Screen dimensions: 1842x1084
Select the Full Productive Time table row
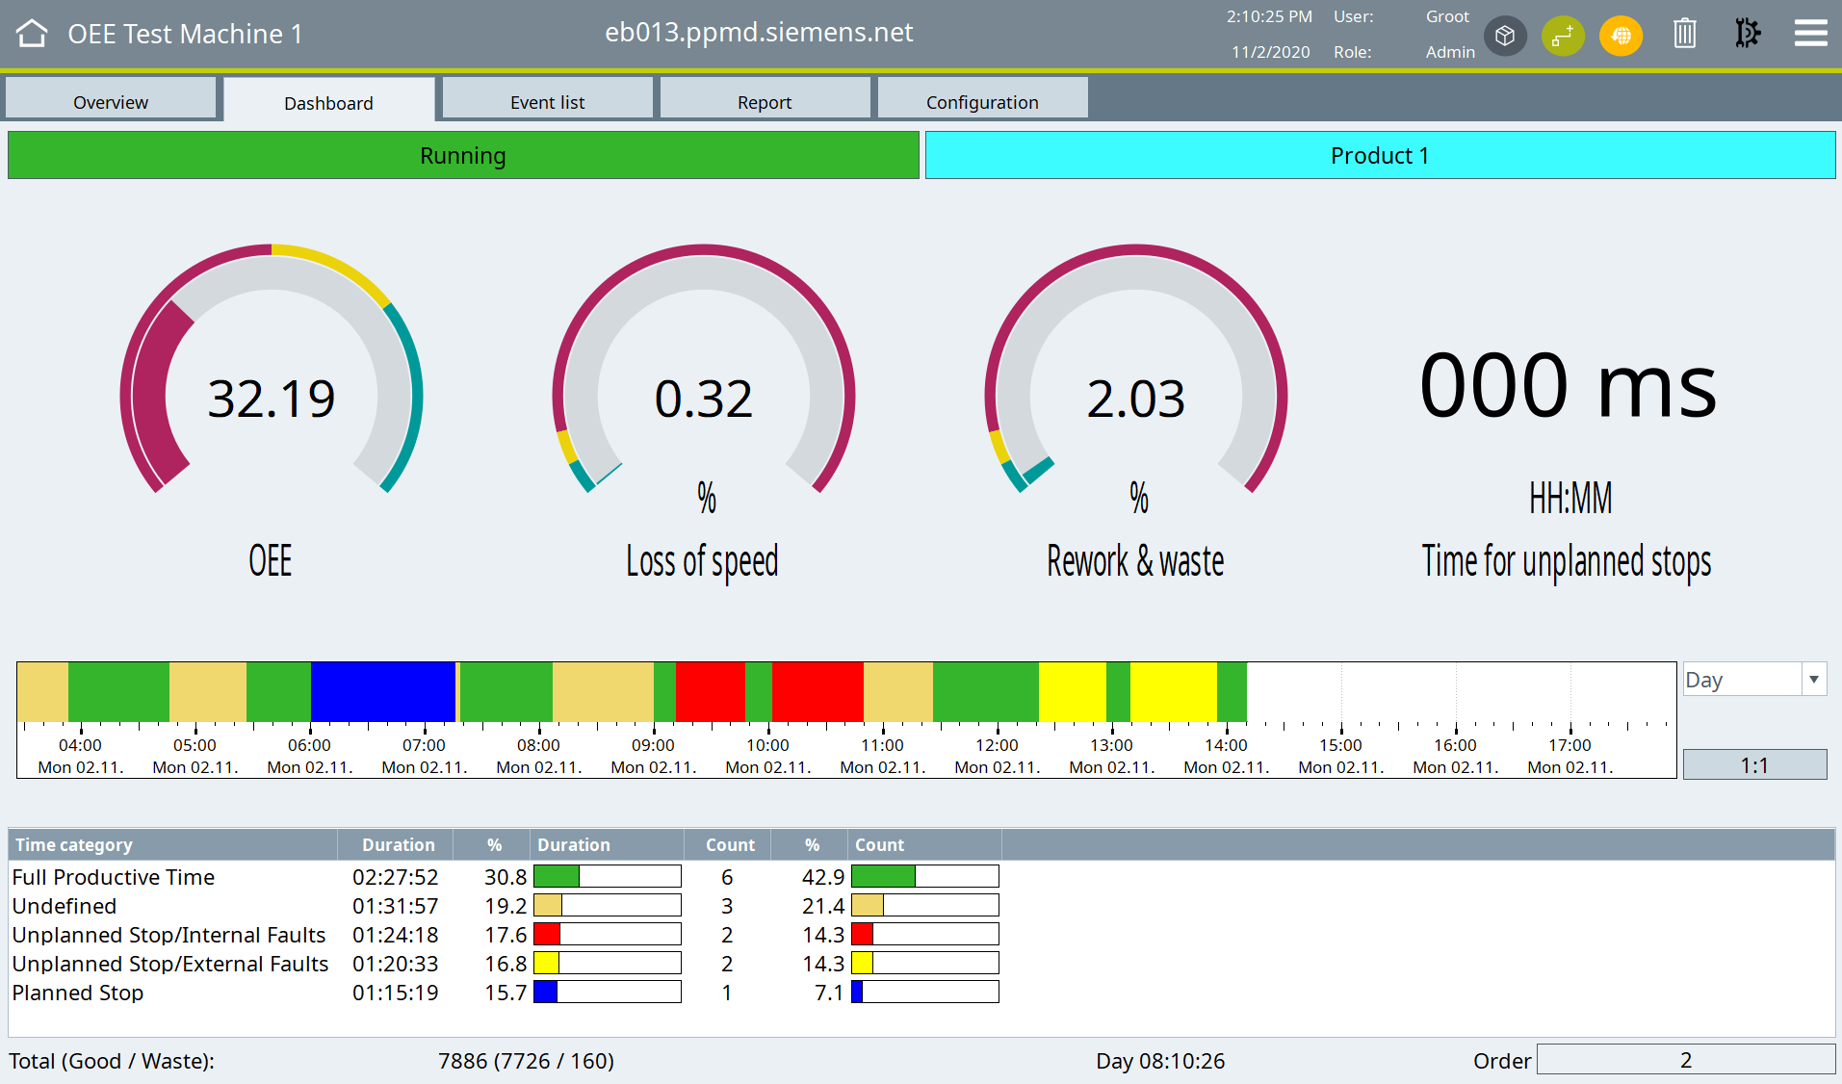(x=114, y=877)
